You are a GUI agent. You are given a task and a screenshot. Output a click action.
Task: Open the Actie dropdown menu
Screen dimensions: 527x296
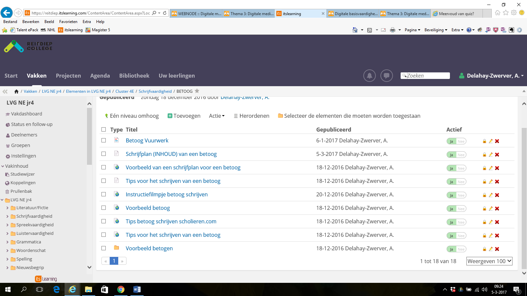[216, 116]
